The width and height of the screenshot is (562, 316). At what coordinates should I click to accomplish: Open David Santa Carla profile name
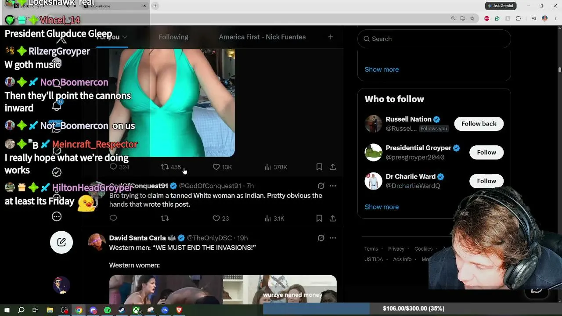coord(137,238)
